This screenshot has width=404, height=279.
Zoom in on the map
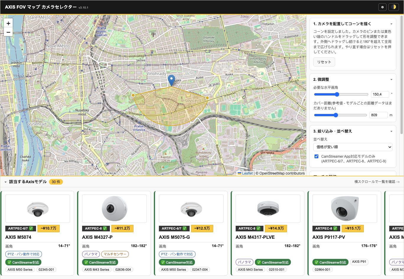(8, 23)
